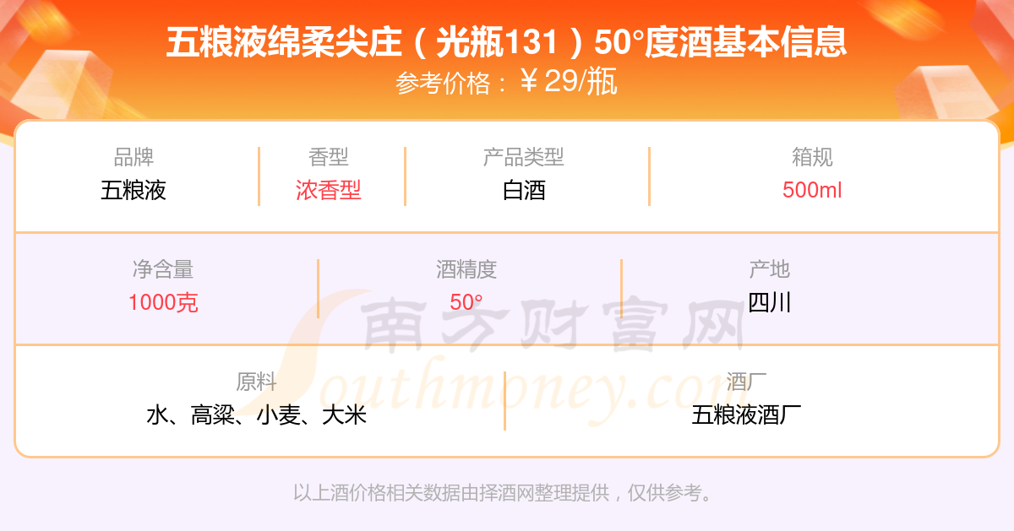Click the red 1000克 net content value
Viewport: 1014px width, 531px height.
click(163, 302)
